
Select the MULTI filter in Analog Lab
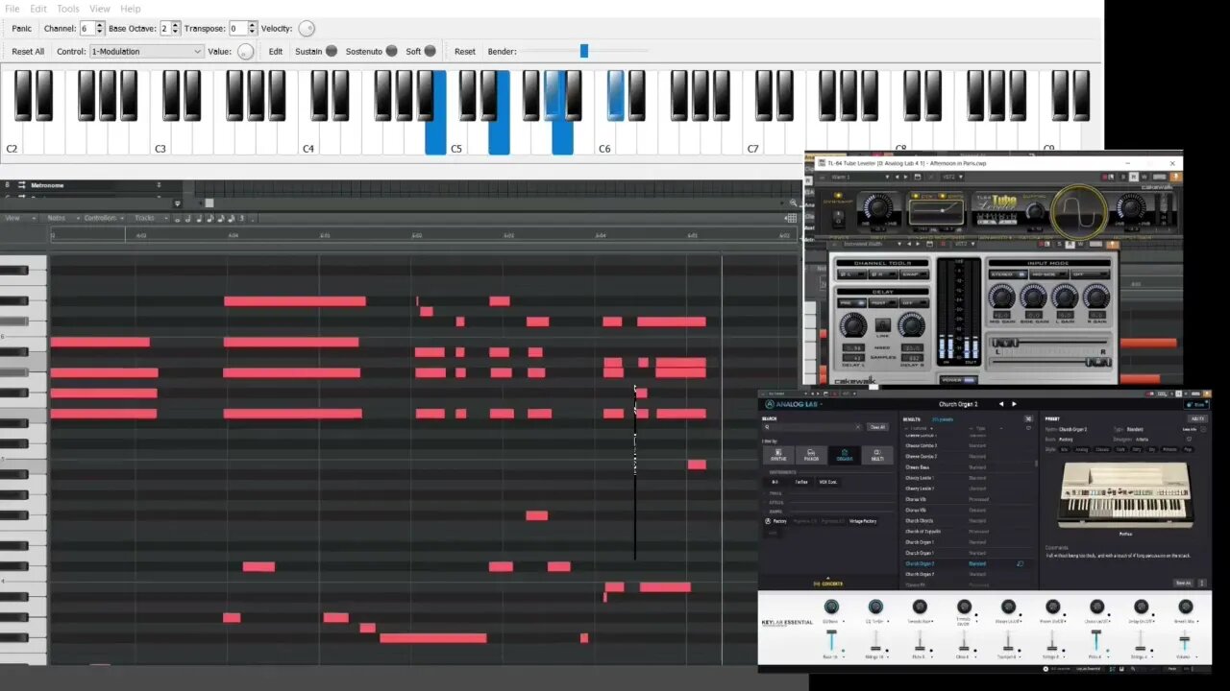(877, 456)
